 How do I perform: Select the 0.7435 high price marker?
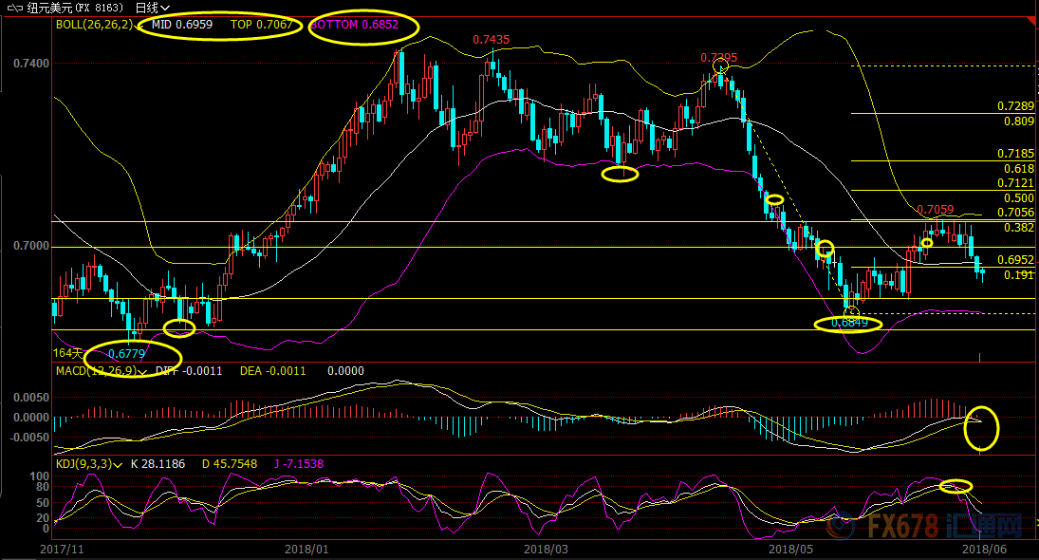click(491, 40)
